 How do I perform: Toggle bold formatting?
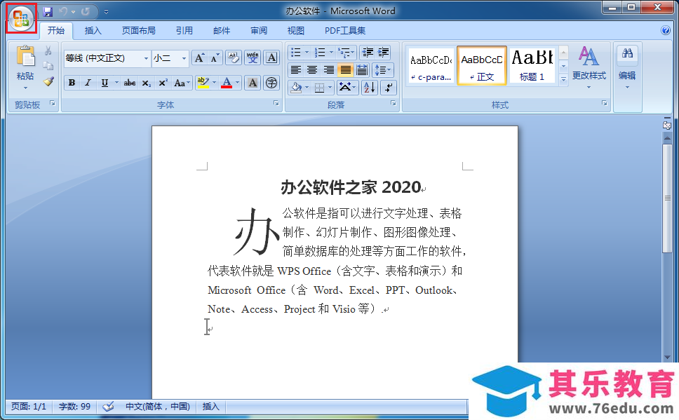[x=72, y=83]
